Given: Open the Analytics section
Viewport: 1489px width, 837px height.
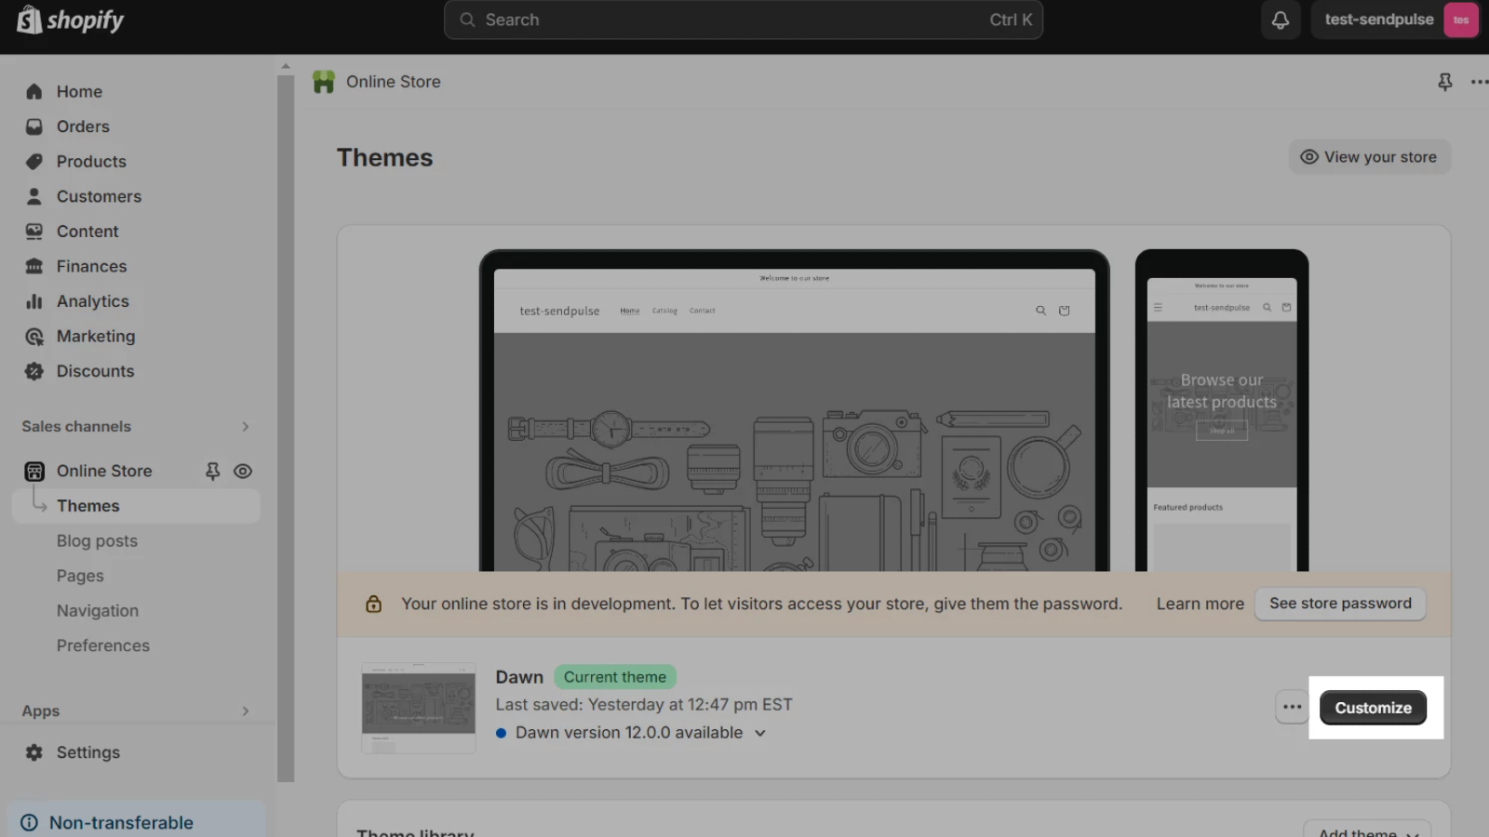Looking at the screenshot, I should pos(92,301).
